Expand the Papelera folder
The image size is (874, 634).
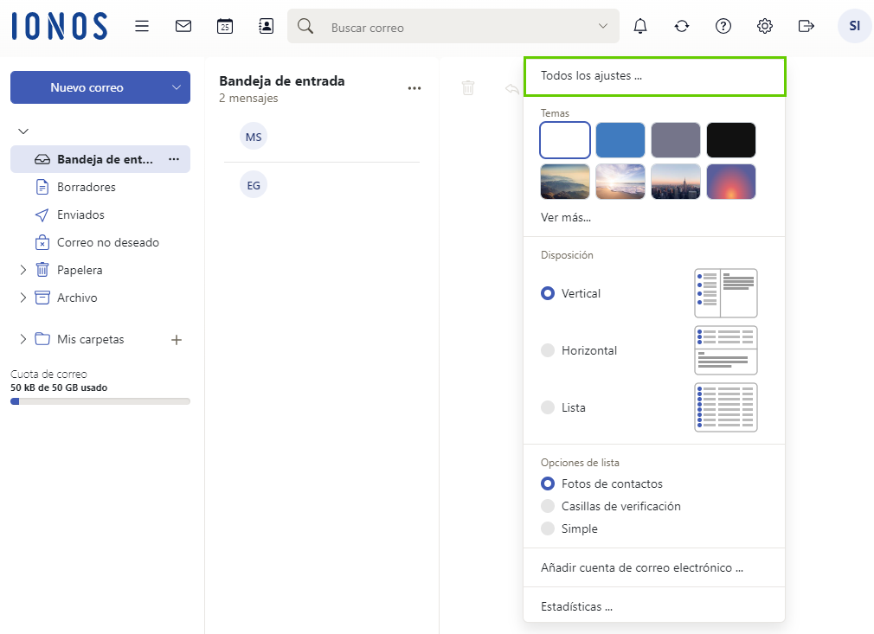click(23, 270)
